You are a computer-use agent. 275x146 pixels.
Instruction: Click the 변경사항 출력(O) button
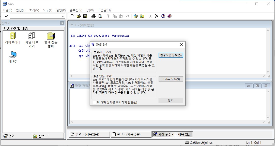click(x=171, y=55)
